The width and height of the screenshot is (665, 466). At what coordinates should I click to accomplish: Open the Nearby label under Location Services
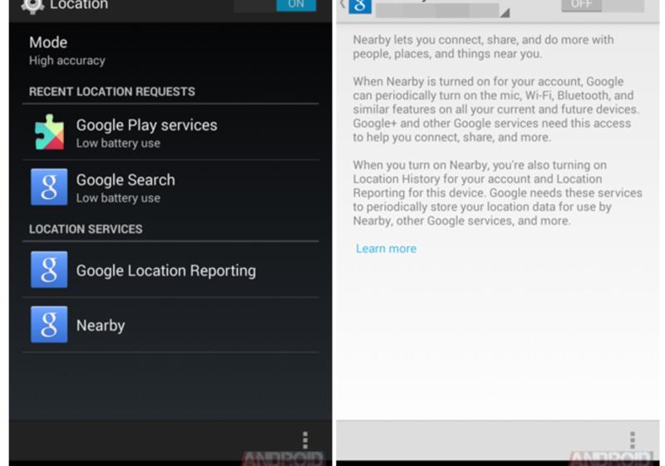click(x=100, y=325)
